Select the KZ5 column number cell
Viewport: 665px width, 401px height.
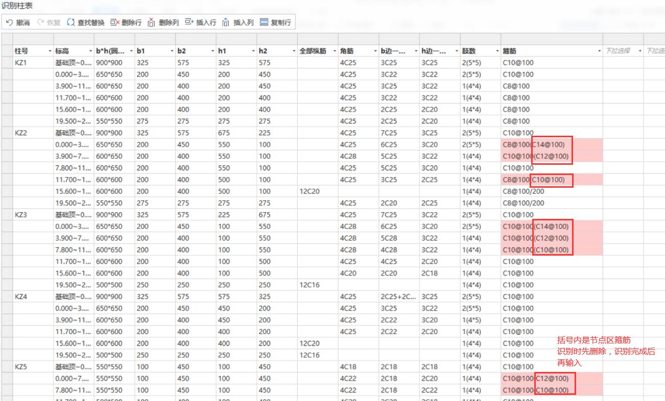click(33, 367)
